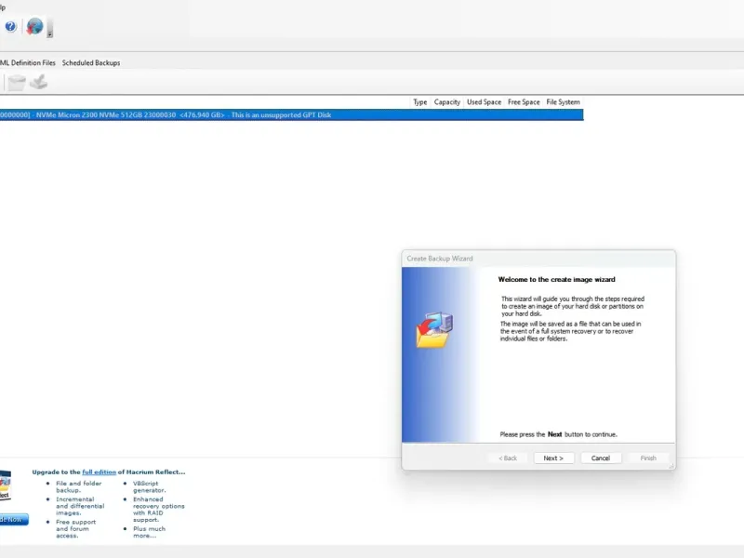This screenshot has height=558, width=744.
Task: Switch to the Scheduled Backups tab
Action: pyautogui.click(x=91, y=62)
